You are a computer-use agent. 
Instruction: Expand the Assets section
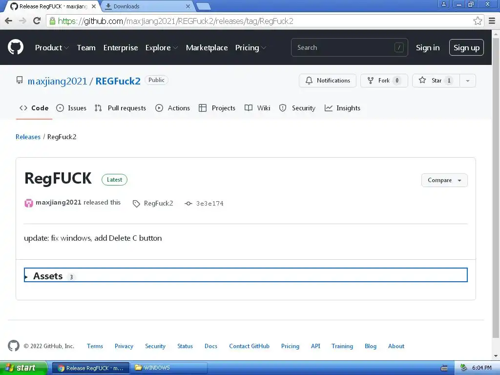click(x=246, y=275)
